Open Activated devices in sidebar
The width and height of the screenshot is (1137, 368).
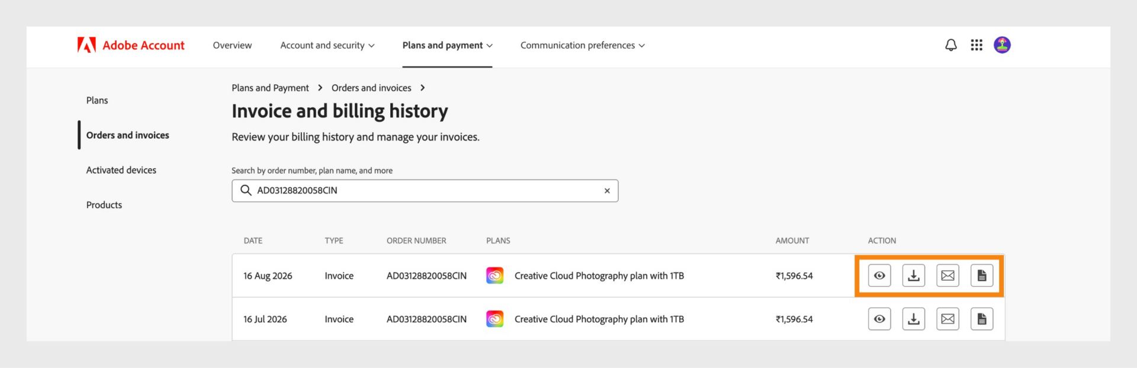tap(121, 170)
